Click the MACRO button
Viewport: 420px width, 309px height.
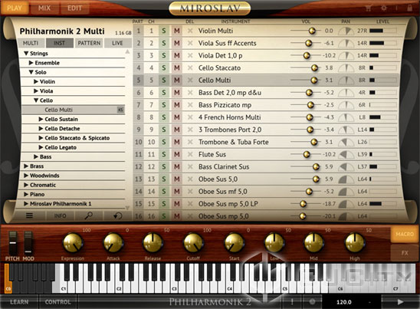point(405,234)
